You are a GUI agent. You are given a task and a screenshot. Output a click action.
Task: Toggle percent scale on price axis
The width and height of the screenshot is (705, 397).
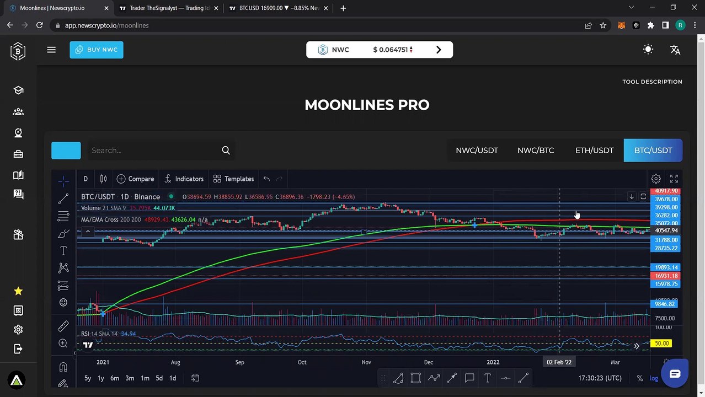[x=640, y=378]
